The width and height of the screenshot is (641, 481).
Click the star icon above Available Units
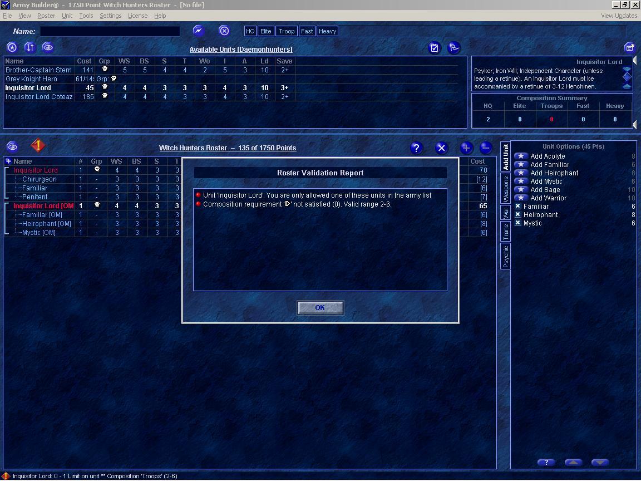point(12,47)
